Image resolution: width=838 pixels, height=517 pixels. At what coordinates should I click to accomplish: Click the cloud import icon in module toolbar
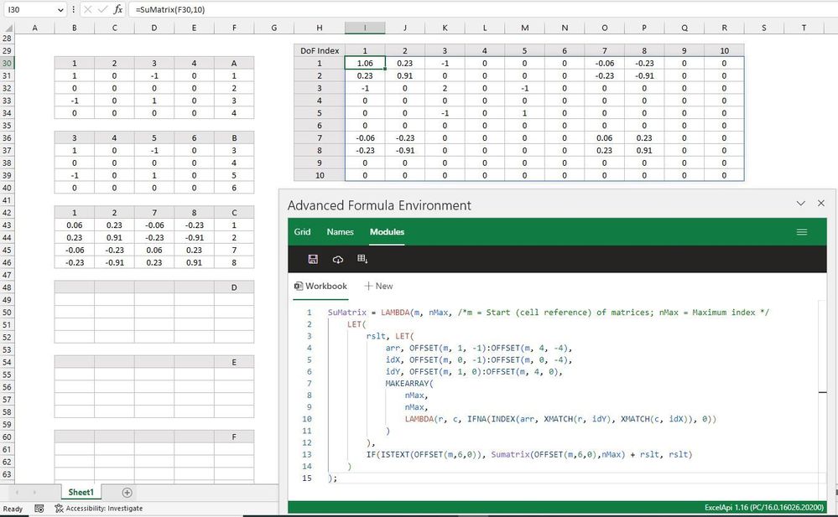pos(338,259)
